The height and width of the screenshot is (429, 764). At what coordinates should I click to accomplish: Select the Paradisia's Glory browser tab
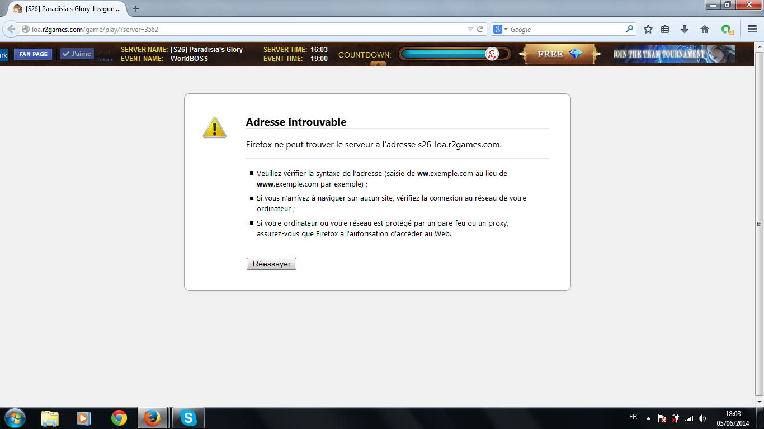coord(66,9)
